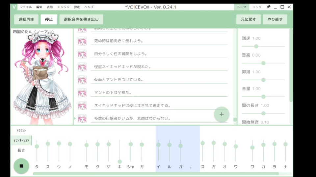Click the 連続再生 button
Image resolution: width=316 pixels, height=177 pixels.
pyautogui.click(x=26, y=19)
